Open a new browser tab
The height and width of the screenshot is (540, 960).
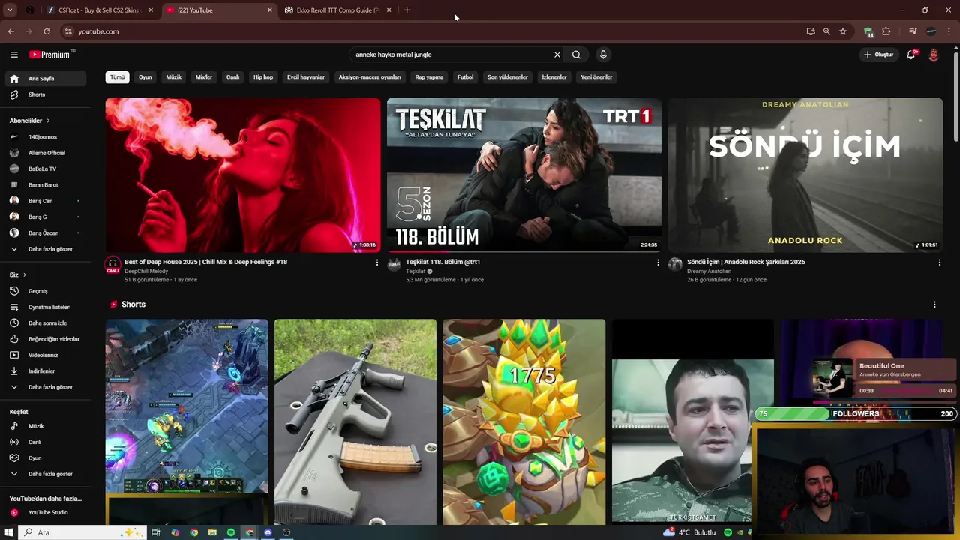tap(406, 10)
